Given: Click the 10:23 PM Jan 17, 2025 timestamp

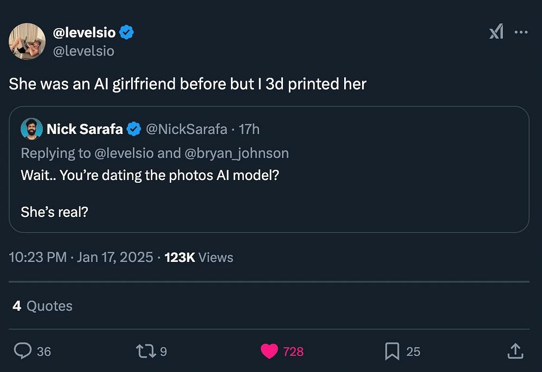Looking at the screenshot, I should pyautogui.click(x=81, y=257).
